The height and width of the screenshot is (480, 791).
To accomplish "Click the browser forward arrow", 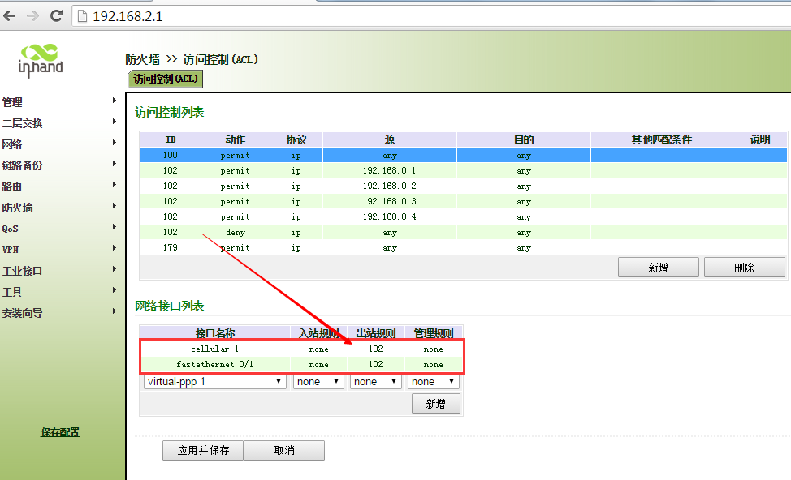I will 32,15.
